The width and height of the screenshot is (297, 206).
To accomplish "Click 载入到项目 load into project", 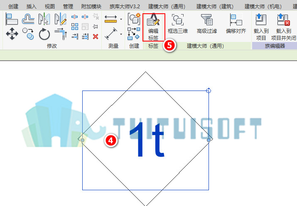I will pyautogui.click(x=261, y=27).
